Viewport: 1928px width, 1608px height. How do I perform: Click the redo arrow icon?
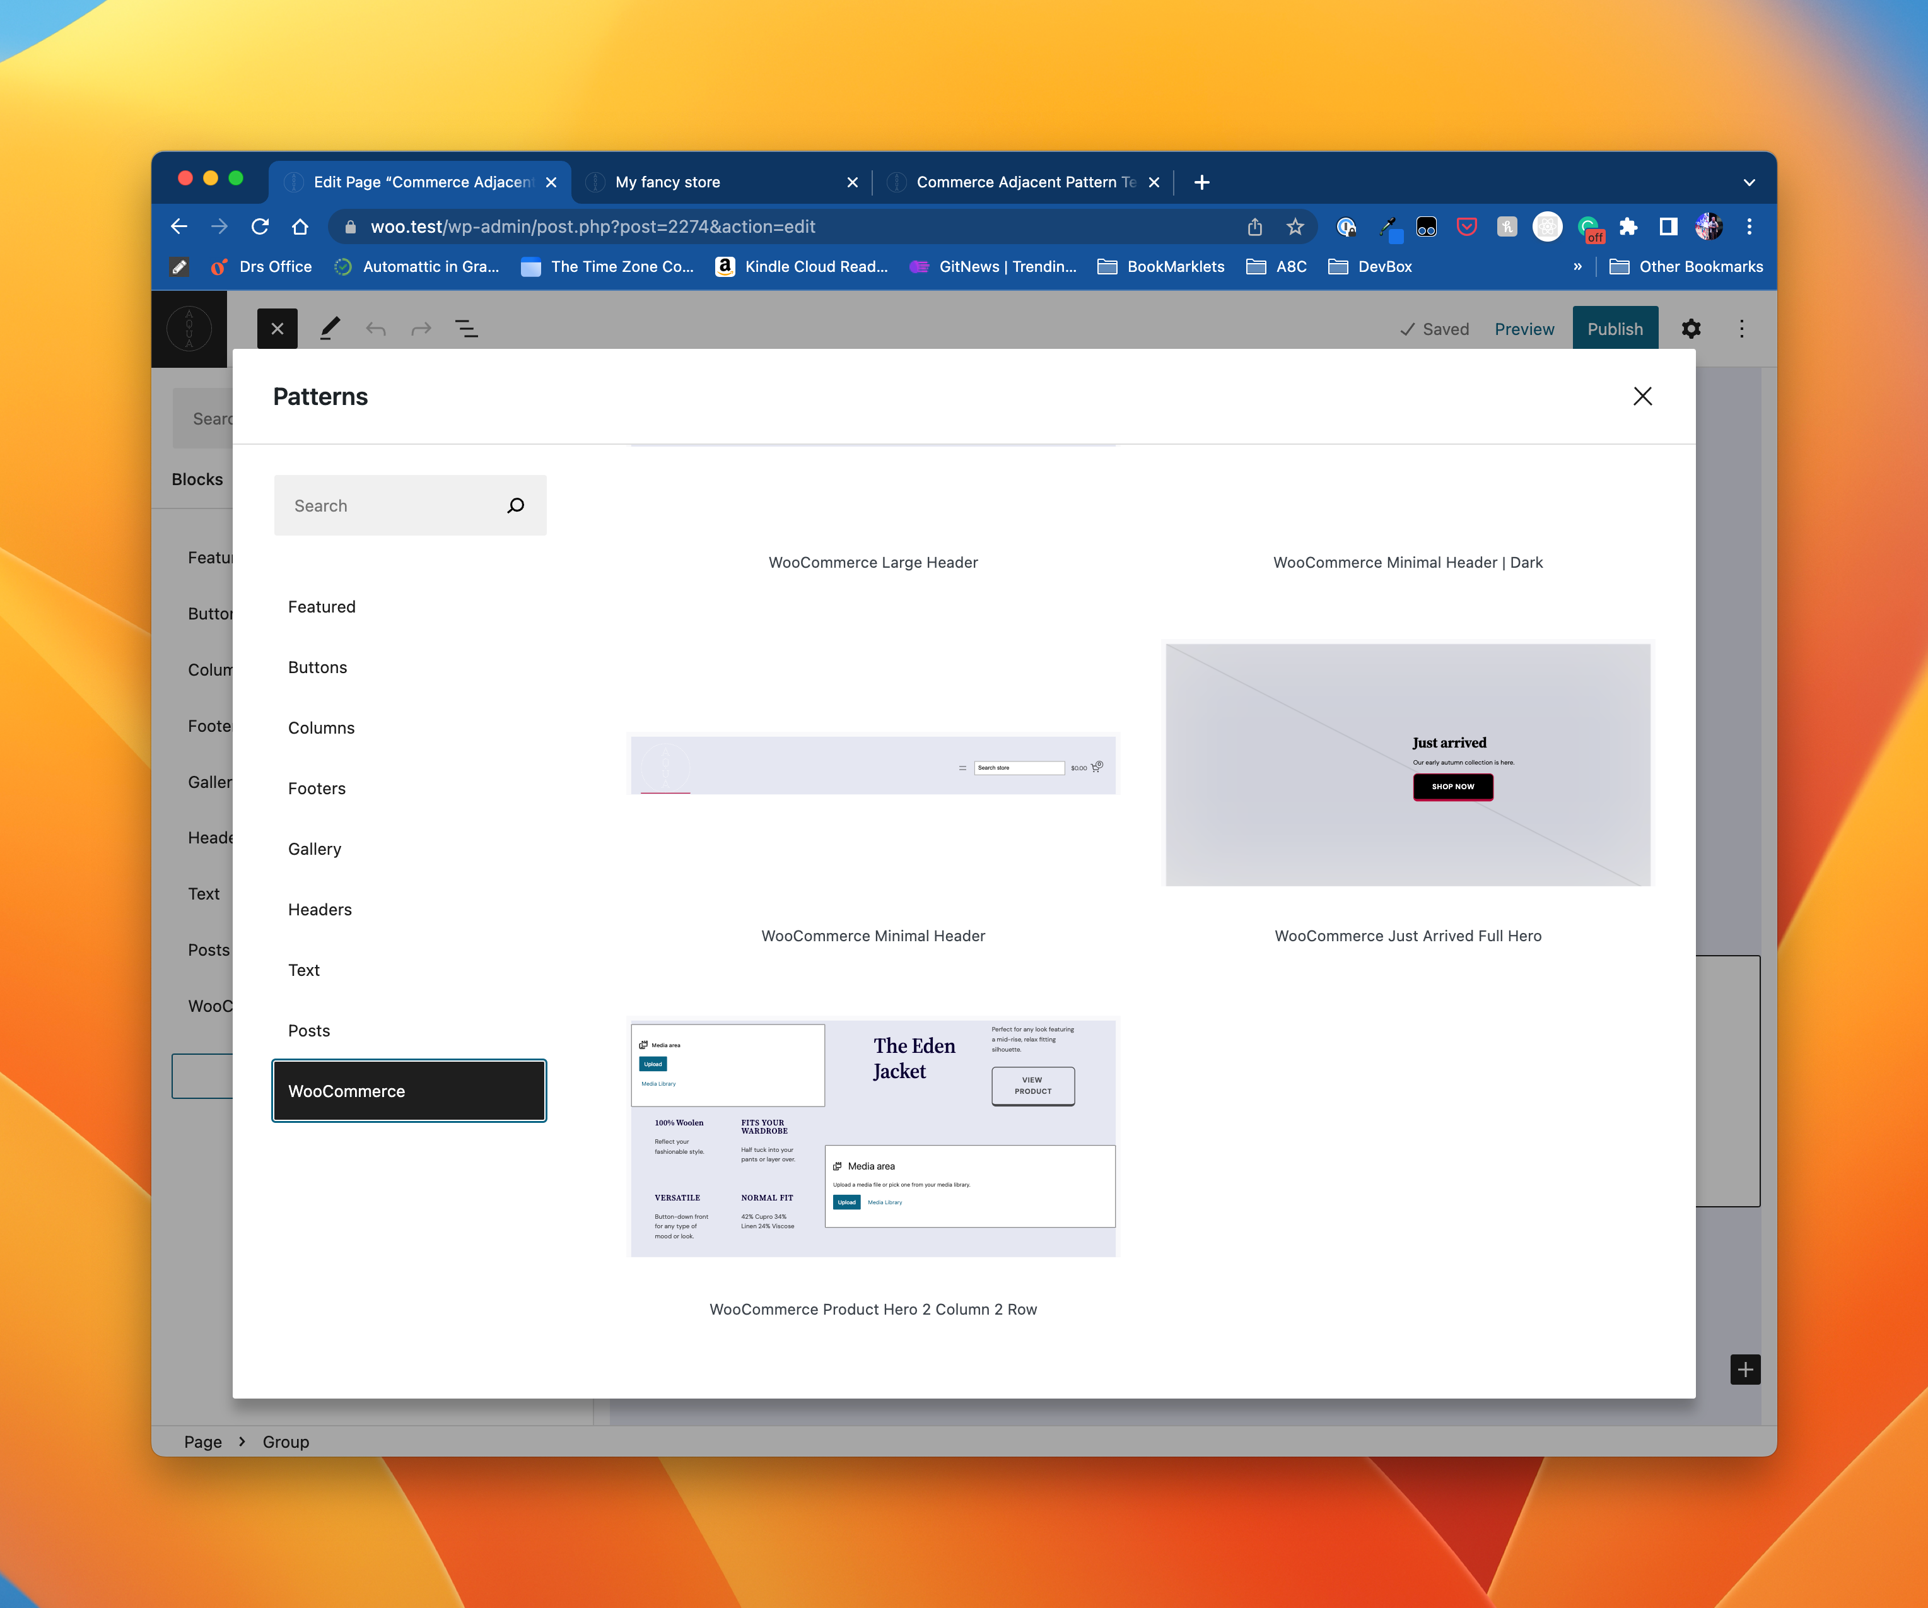(421, 327)
